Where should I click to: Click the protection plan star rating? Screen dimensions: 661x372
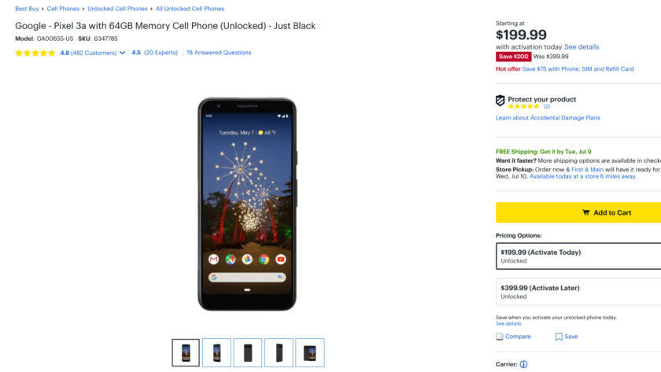(523, 106)
